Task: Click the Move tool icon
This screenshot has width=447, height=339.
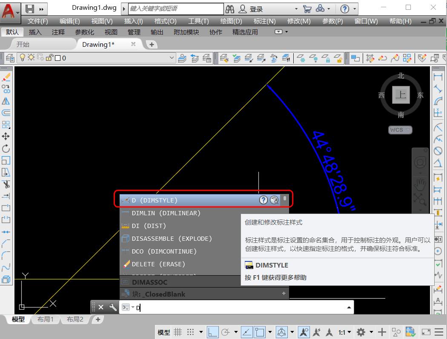Action: [6, 137]
